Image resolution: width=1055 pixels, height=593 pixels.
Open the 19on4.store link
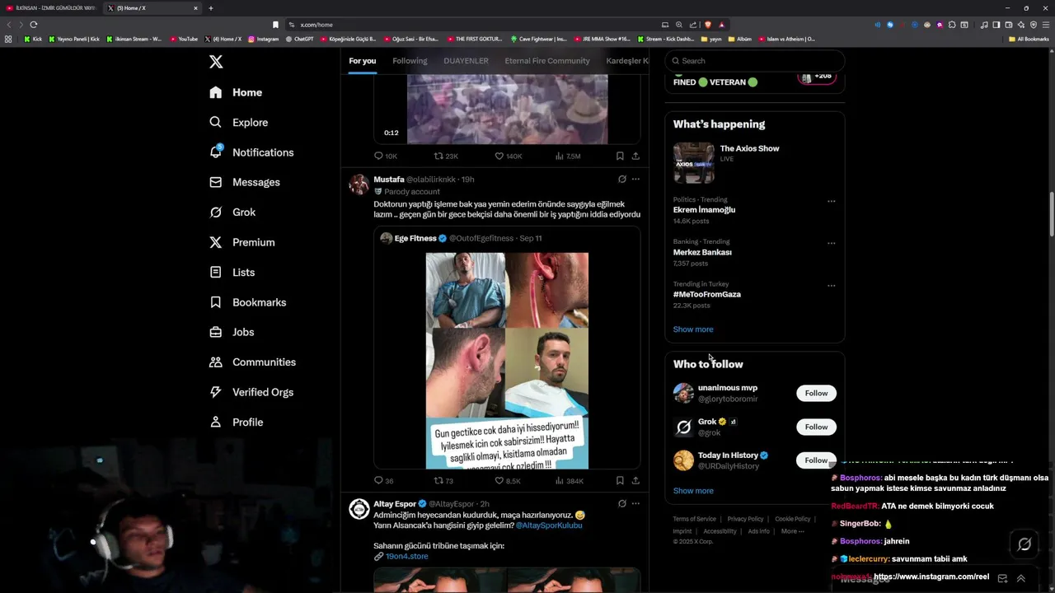coord(406,556)
